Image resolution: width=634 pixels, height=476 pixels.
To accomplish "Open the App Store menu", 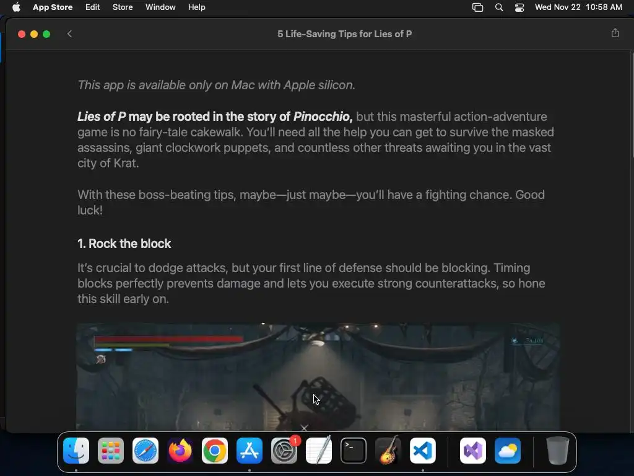I will [53, 7].
